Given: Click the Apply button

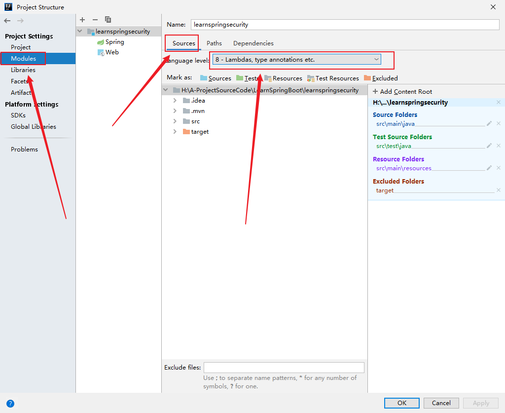Looking at the screenshot, I should (x=481, y=403).
